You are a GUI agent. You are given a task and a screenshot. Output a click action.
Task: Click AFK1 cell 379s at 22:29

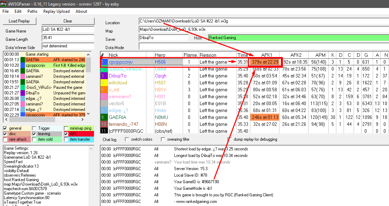(265, 62)
